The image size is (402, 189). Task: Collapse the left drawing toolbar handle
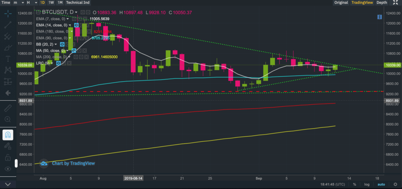pos(16,163)
